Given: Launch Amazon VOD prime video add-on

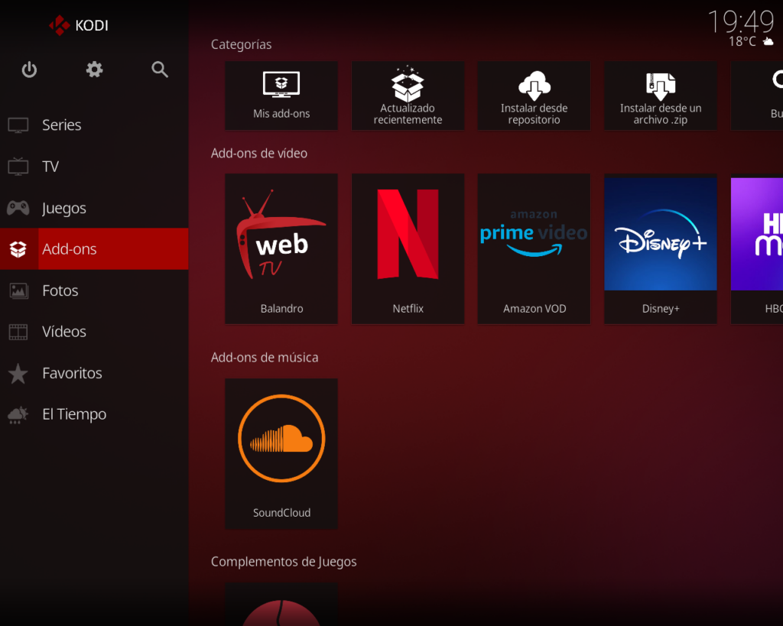Looking at the screenshot, I should (534, 248).
